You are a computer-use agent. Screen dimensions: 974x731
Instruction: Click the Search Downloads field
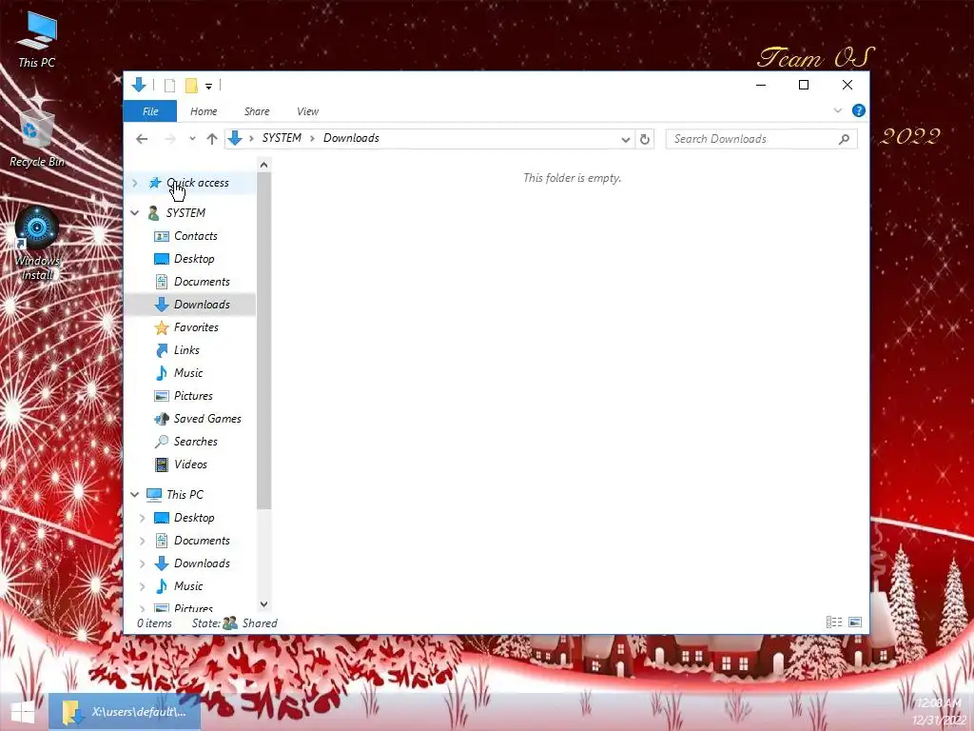pos(761,139)
